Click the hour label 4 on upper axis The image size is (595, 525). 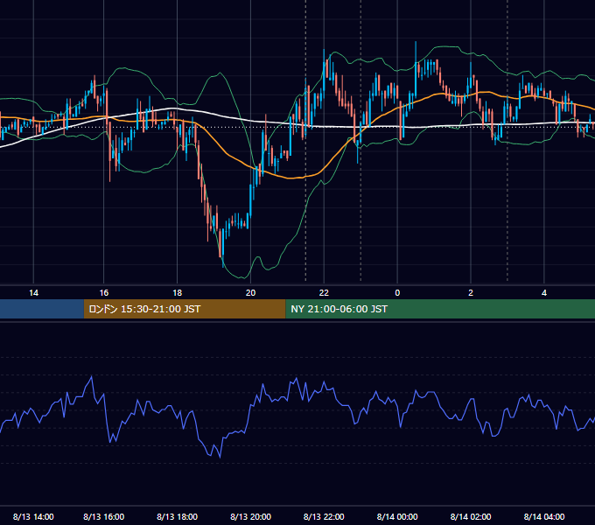tap(544, 293)
